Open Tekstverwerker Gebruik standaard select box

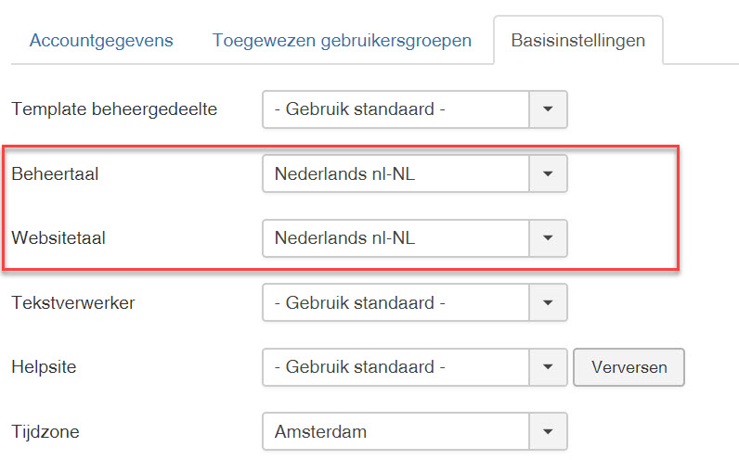coord(396,302)
